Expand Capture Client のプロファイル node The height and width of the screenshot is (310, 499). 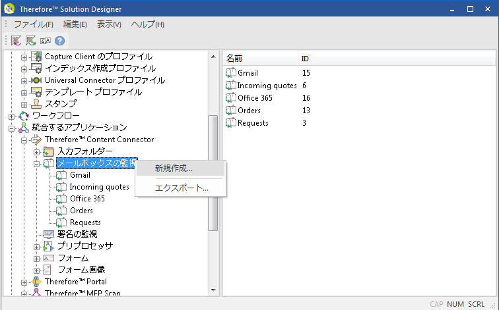click(x=24, y=57)
